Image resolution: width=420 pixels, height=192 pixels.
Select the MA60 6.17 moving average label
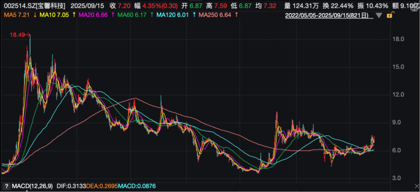132,15
